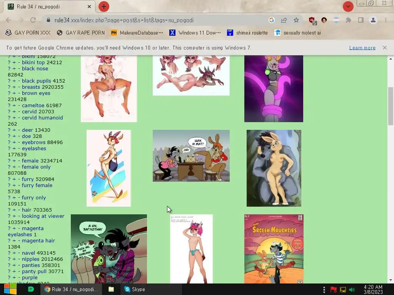Reload the page with the refresh icon

(x=33, y=20)
